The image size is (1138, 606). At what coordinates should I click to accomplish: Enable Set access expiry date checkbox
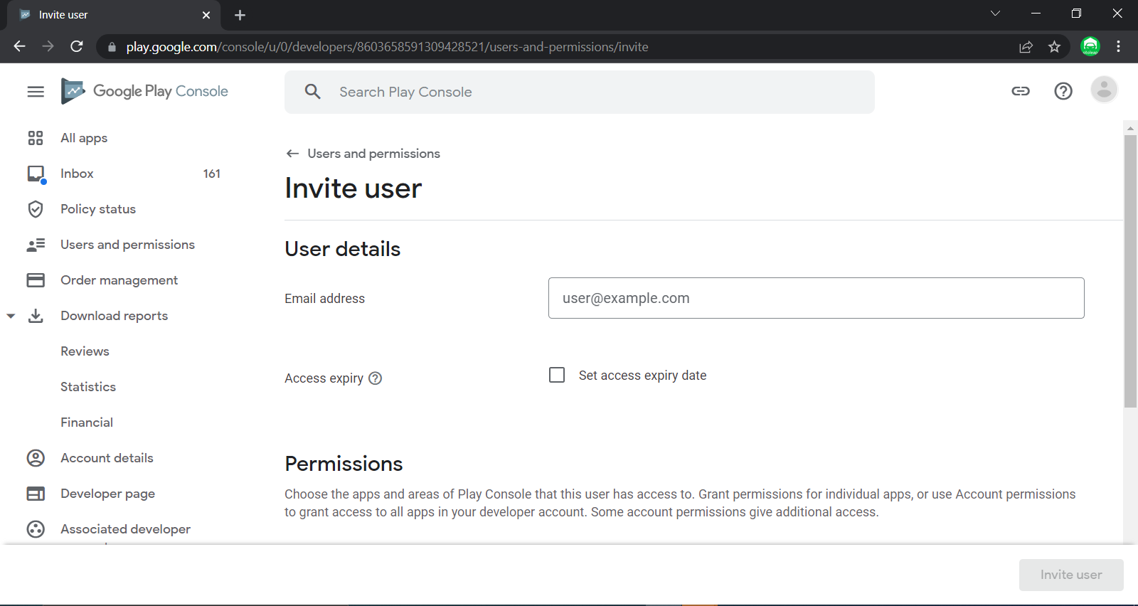(x=557, y=375)
